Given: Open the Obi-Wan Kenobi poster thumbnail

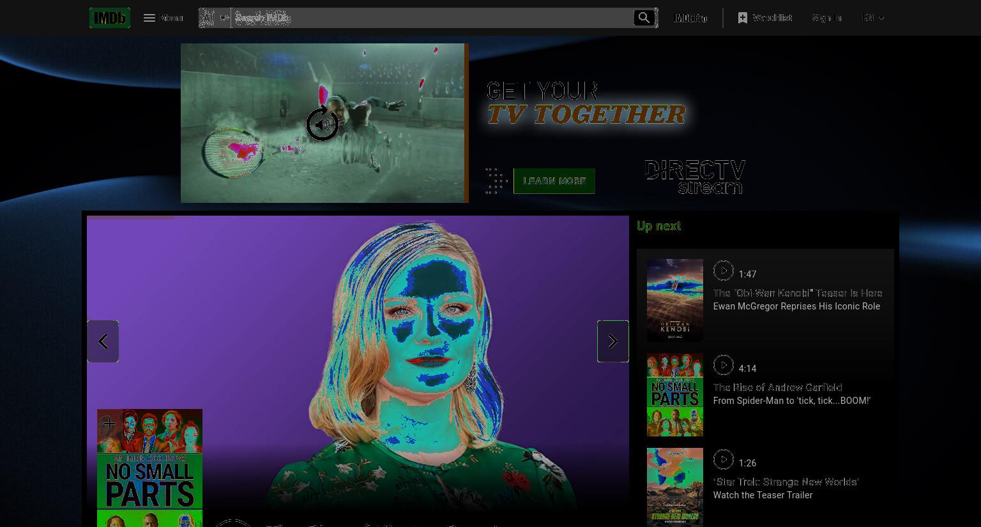Looking at the screenshot, I should 675,301.
